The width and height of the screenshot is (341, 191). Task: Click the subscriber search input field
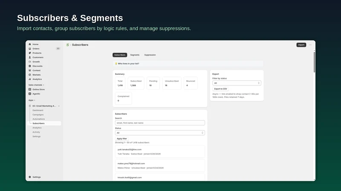pos(160,123)
